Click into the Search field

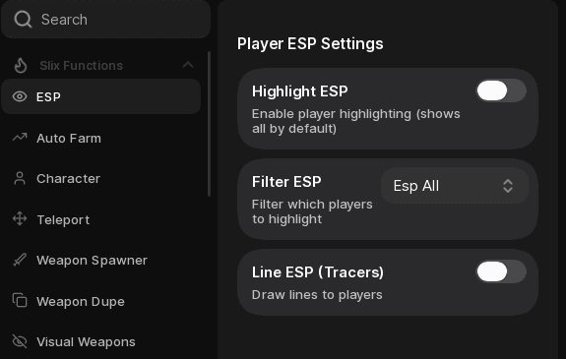tap(106, 19)
